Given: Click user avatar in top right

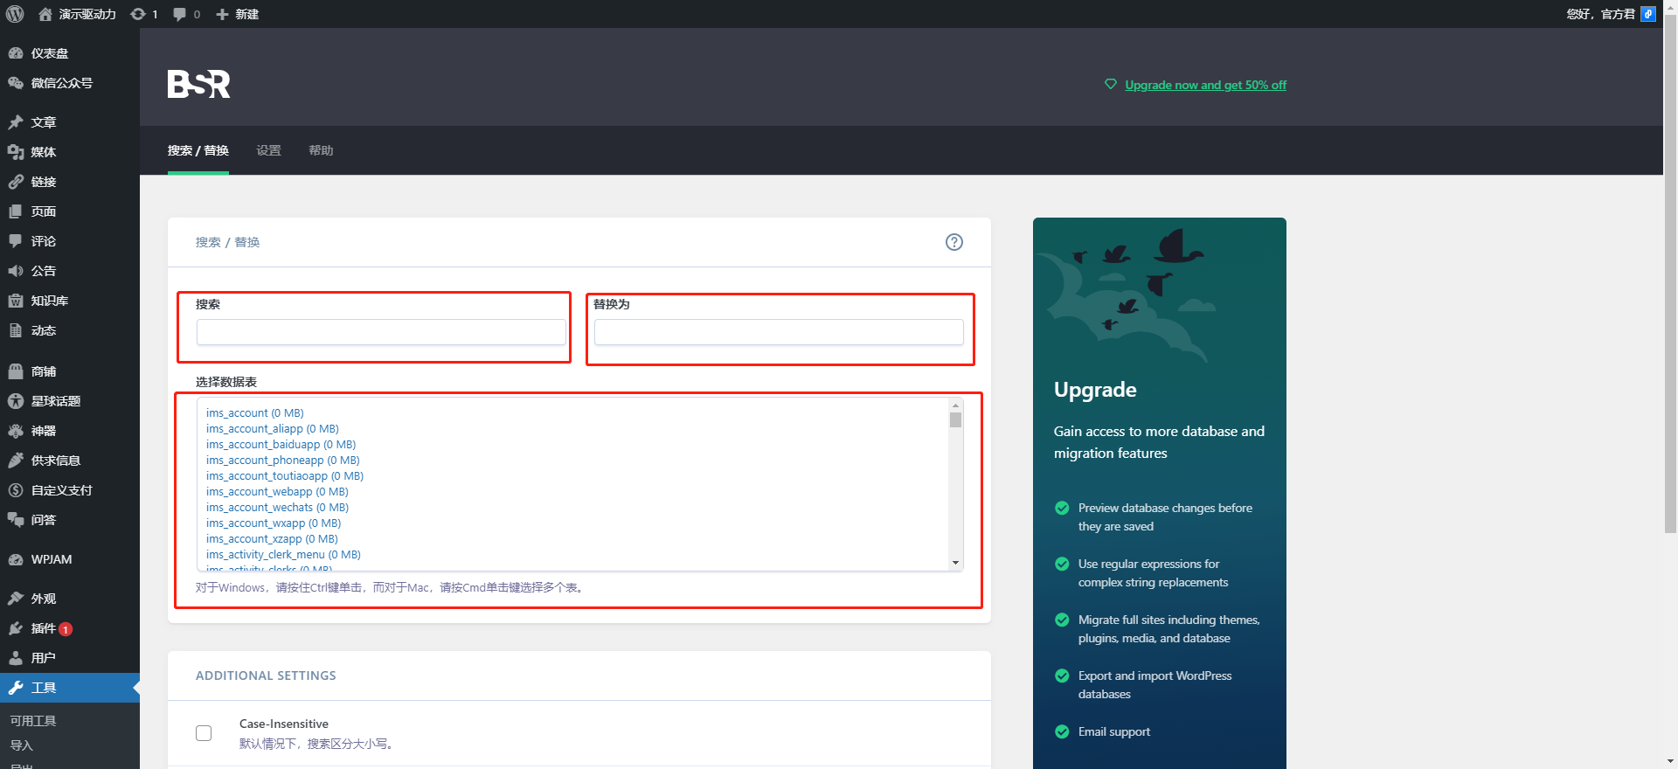Looking at the screenshot, I should (x=1647, y=14).
